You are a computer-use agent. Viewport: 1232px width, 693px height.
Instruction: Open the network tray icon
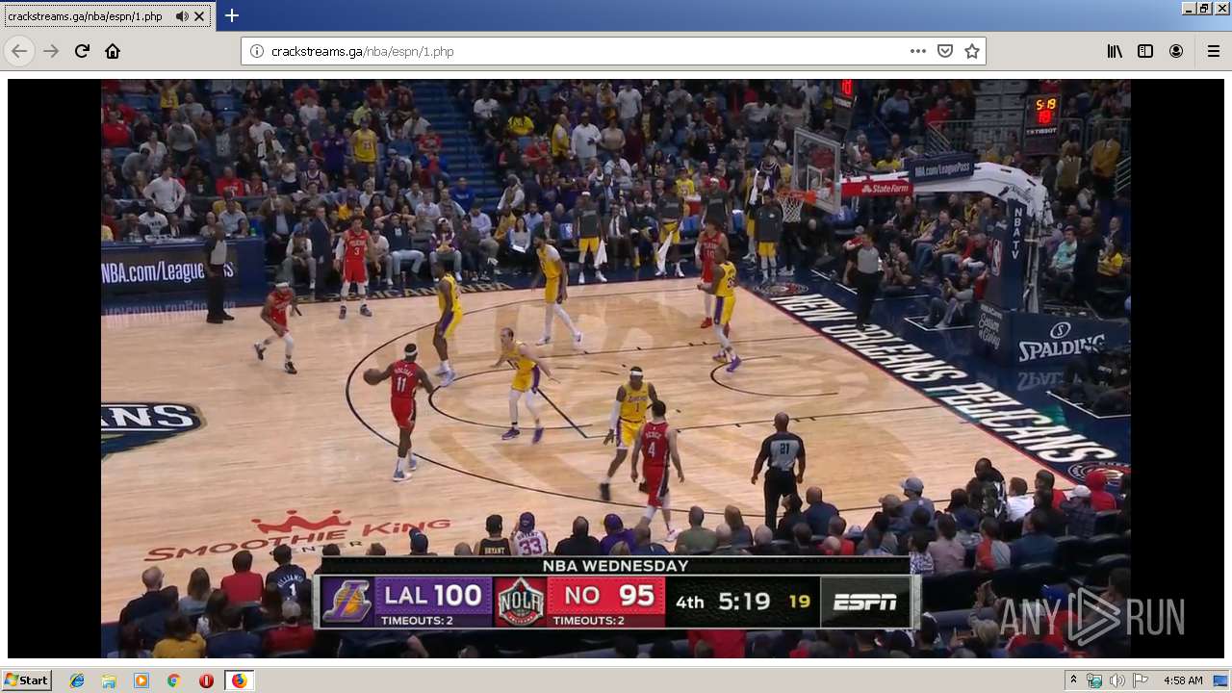1094,680
